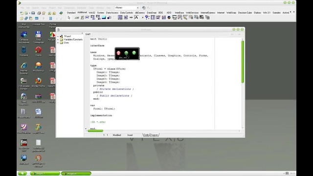Click the Pause program icon
This screenshot has width=313, height=176.
[x=51, y=19]
